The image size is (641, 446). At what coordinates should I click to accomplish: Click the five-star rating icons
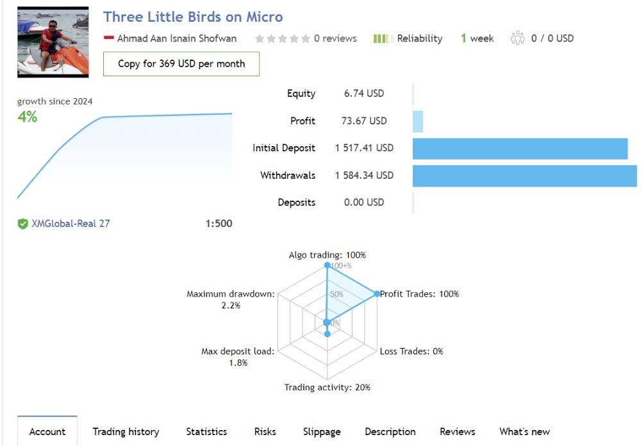point(282,38)
